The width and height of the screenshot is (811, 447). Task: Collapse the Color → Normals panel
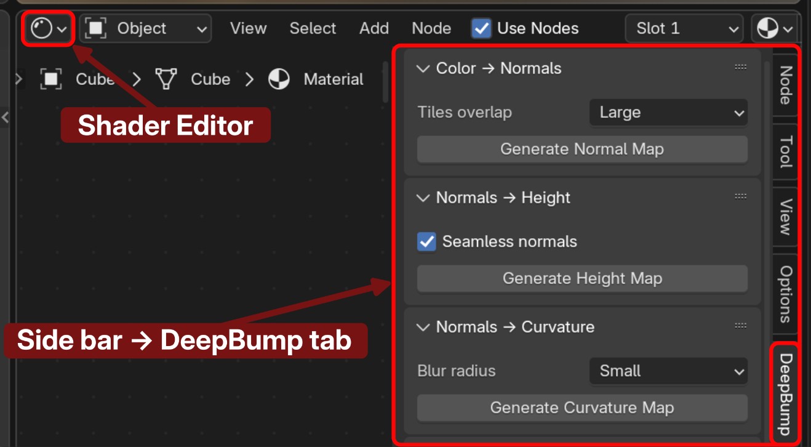[x=423, y=68]
